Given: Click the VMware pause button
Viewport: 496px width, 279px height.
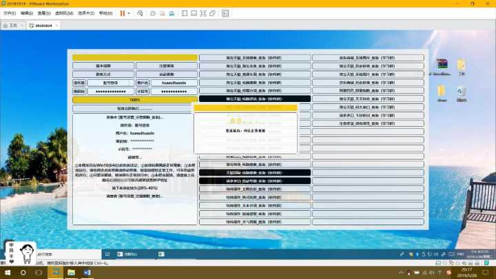Looking at the screenshot, I should 122,13.
